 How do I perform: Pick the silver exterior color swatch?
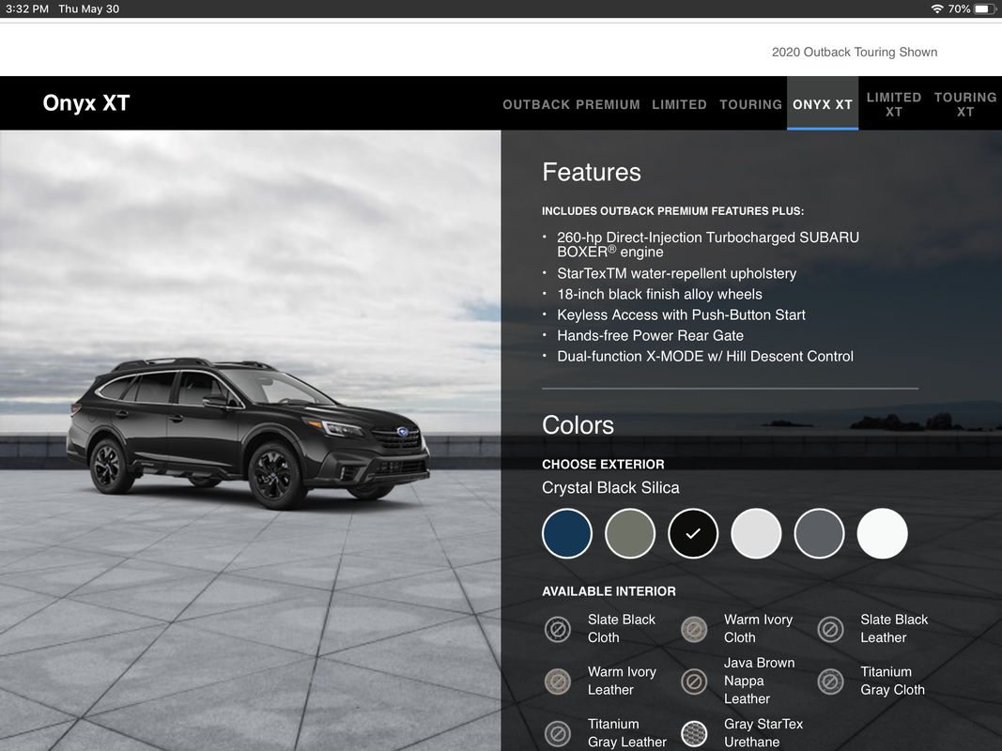[x=756, y=533]
